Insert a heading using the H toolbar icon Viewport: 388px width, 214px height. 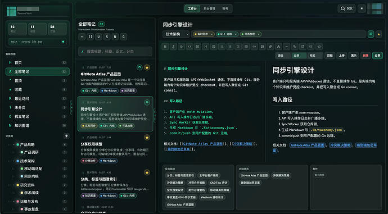[x=206, y=47]
